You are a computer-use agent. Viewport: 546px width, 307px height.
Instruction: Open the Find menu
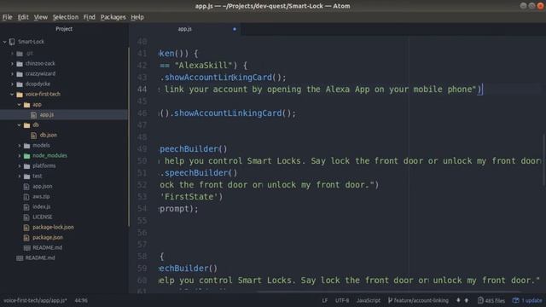89,17
